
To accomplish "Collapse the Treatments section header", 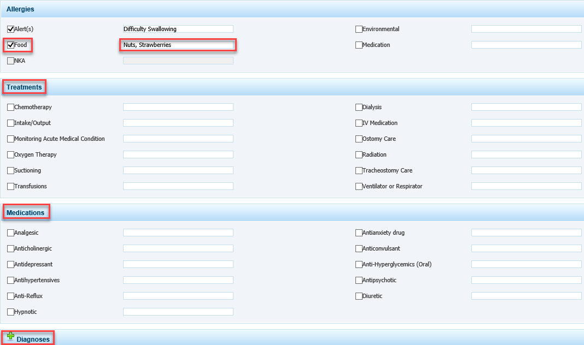I will pos(24,87).
